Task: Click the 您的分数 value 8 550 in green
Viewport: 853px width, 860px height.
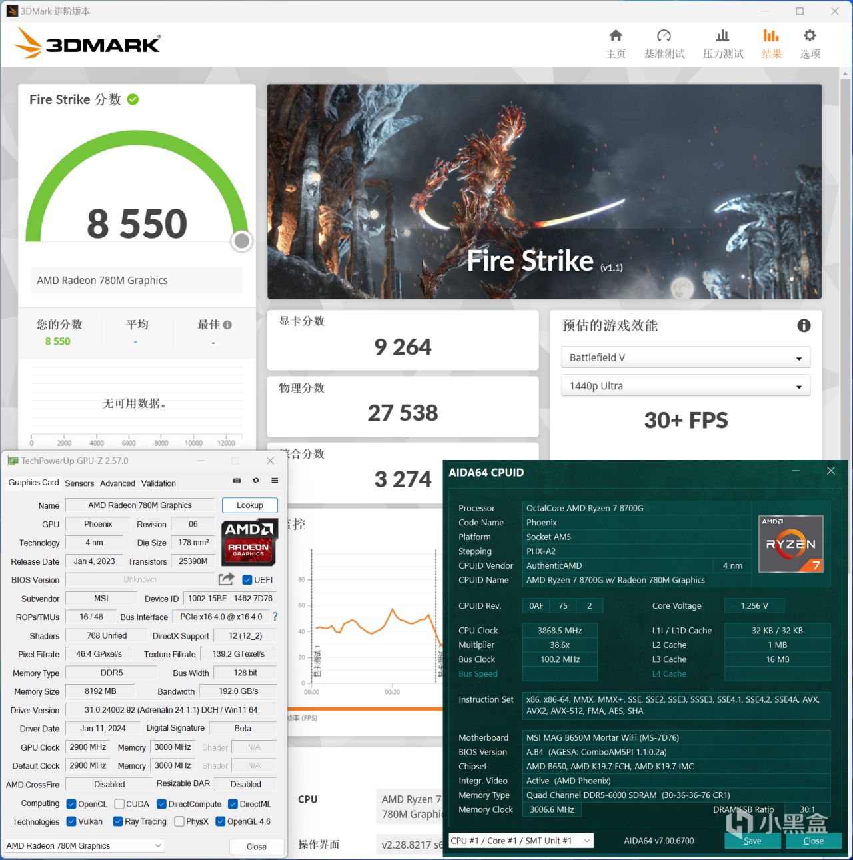Action: pyautogui.click(x=57, y=341)
